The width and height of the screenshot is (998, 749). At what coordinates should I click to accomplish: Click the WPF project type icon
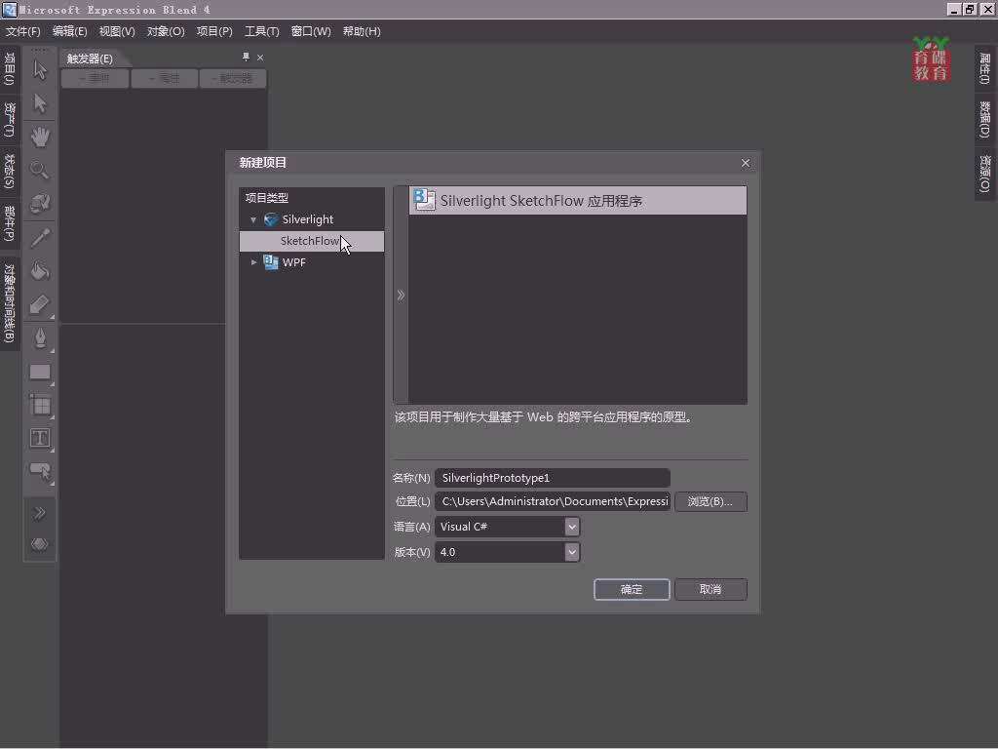271,262
